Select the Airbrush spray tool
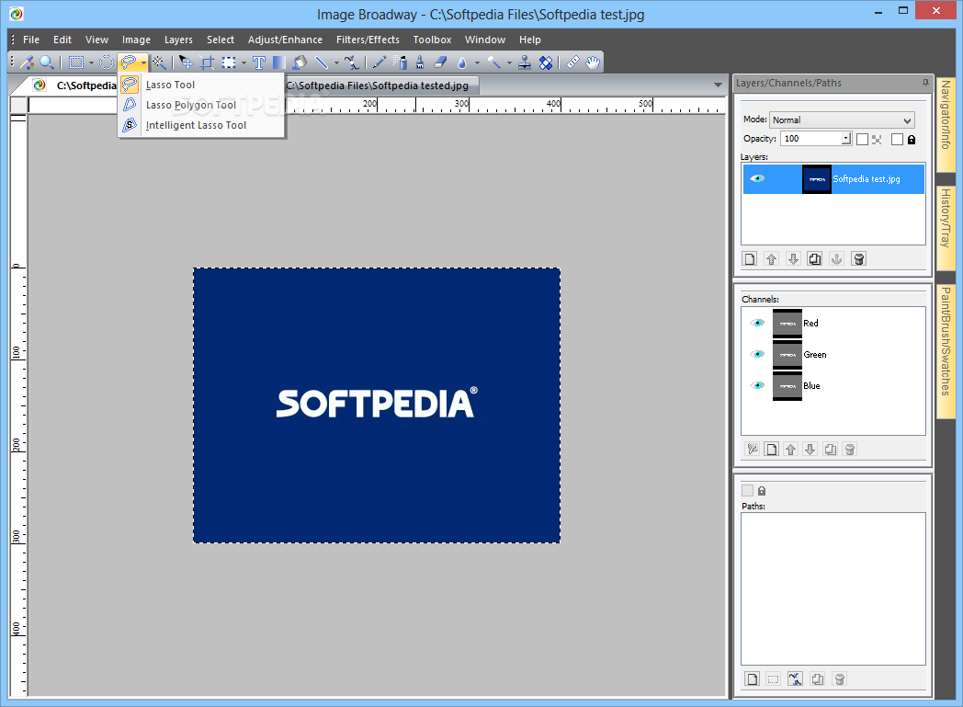The width and height of the screenshot is (963, 707). point(401,62)
